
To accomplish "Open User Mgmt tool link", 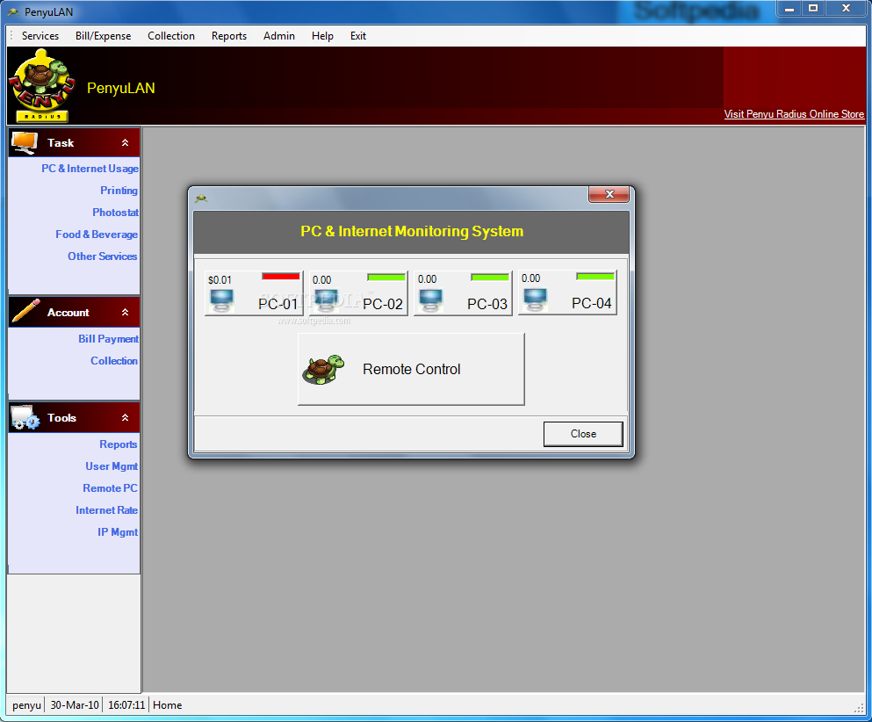I will point(112,466).
